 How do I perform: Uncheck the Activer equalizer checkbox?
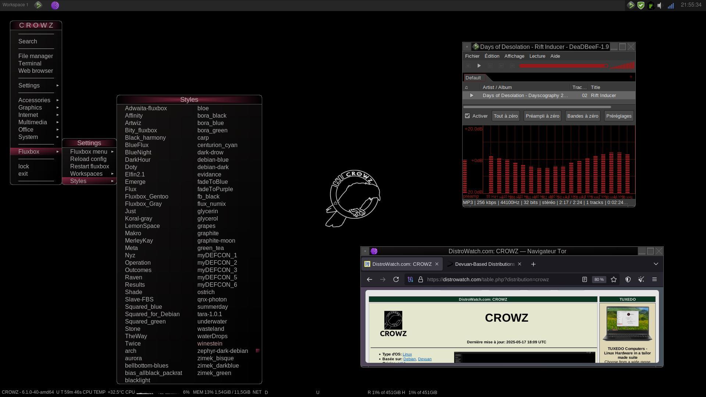click(467, 116)
